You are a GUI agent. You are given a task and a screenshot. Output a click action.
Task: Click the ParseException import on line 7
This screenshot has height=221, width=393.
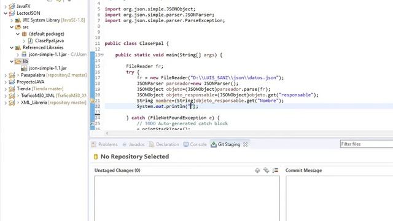coord(165,20)
